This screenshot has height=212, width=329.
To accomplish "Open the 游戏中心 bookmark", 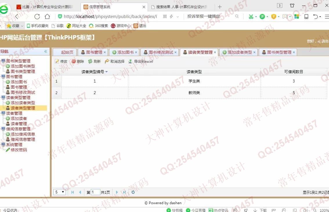I will click(121, 26).
